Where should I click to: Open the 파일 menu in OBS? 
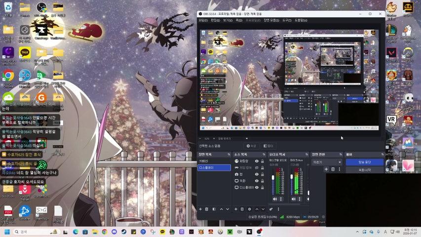point(202,20)
